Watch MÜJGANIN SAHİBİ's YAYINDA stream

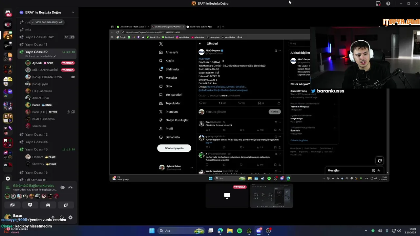click(68, 70)
